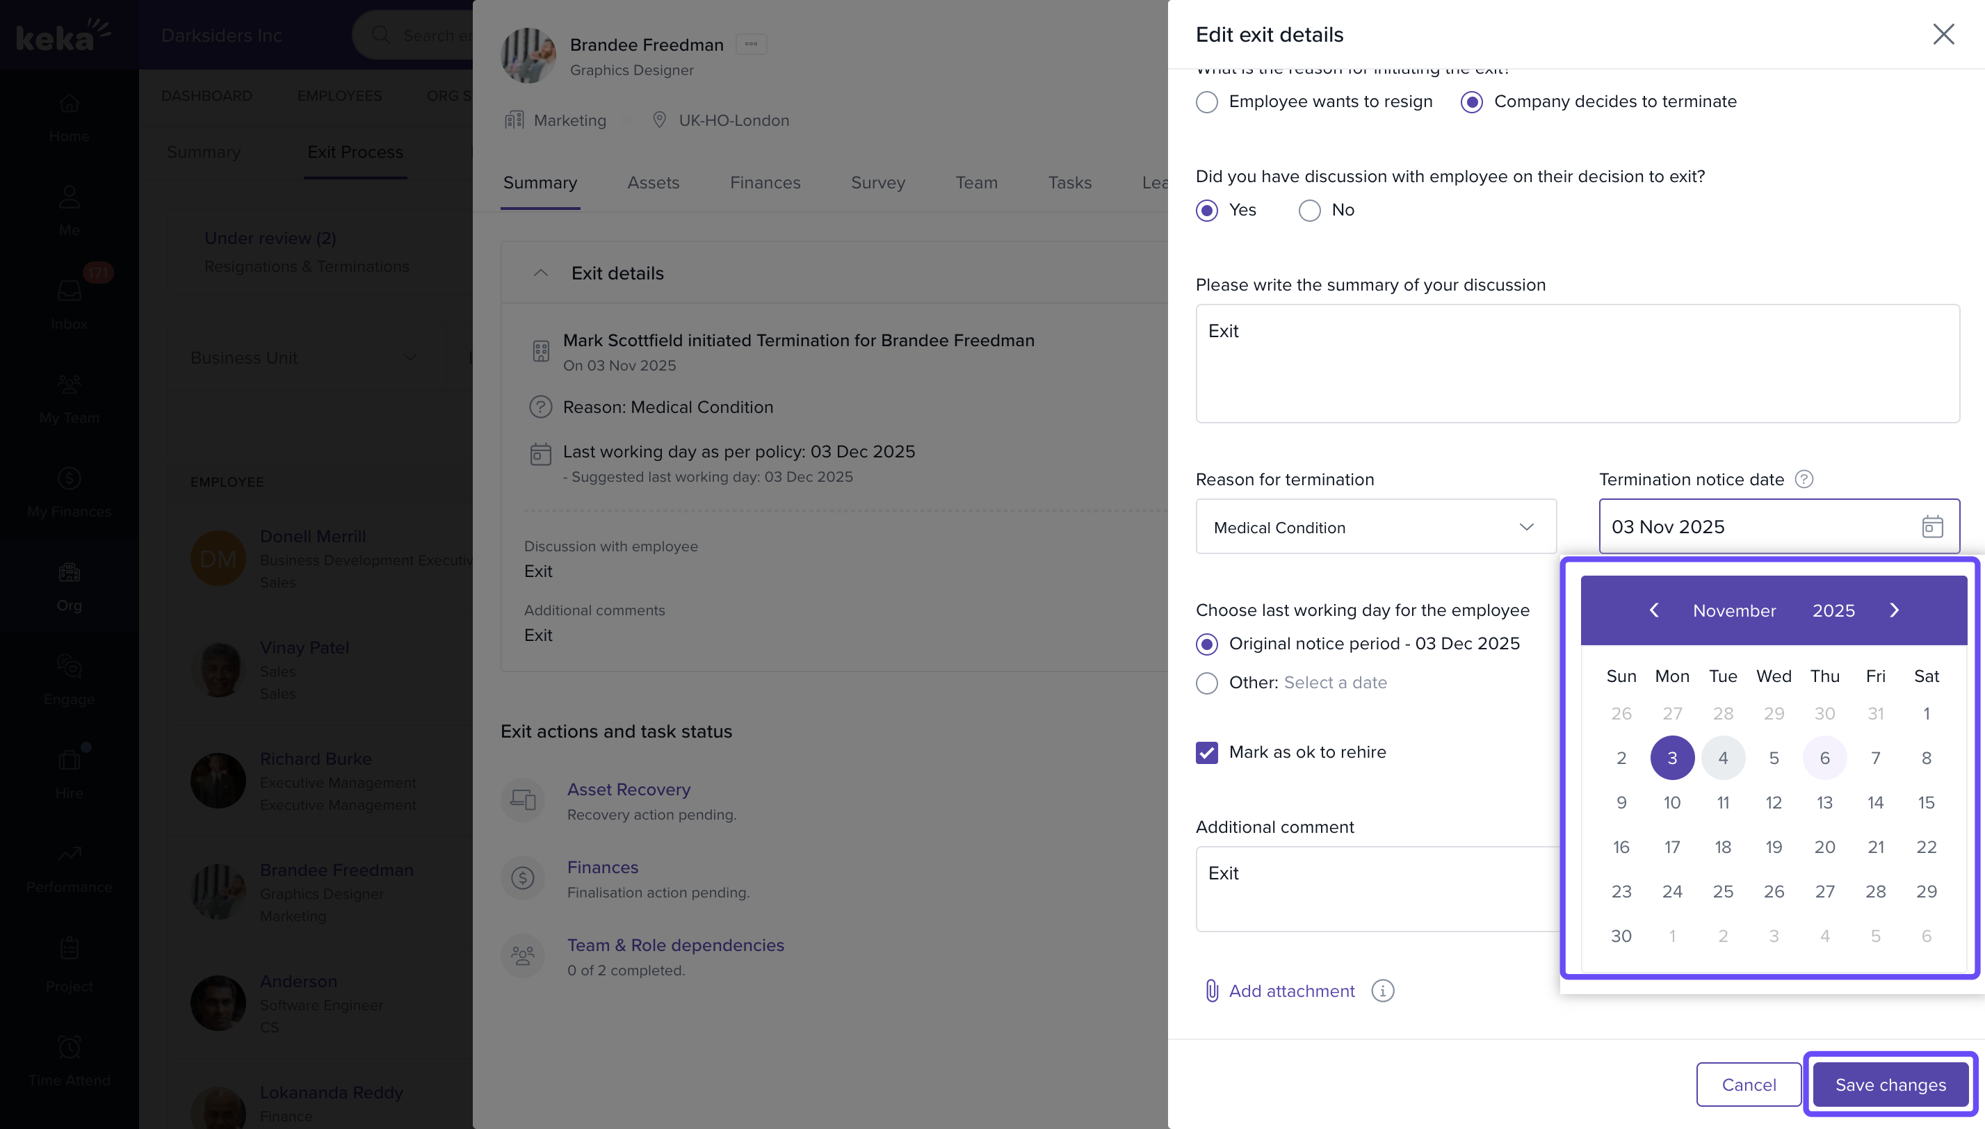This screenshot has height=1129, width=1985.
Task: Close the Edit exit details panel
Action: [x=1943, y=34]
